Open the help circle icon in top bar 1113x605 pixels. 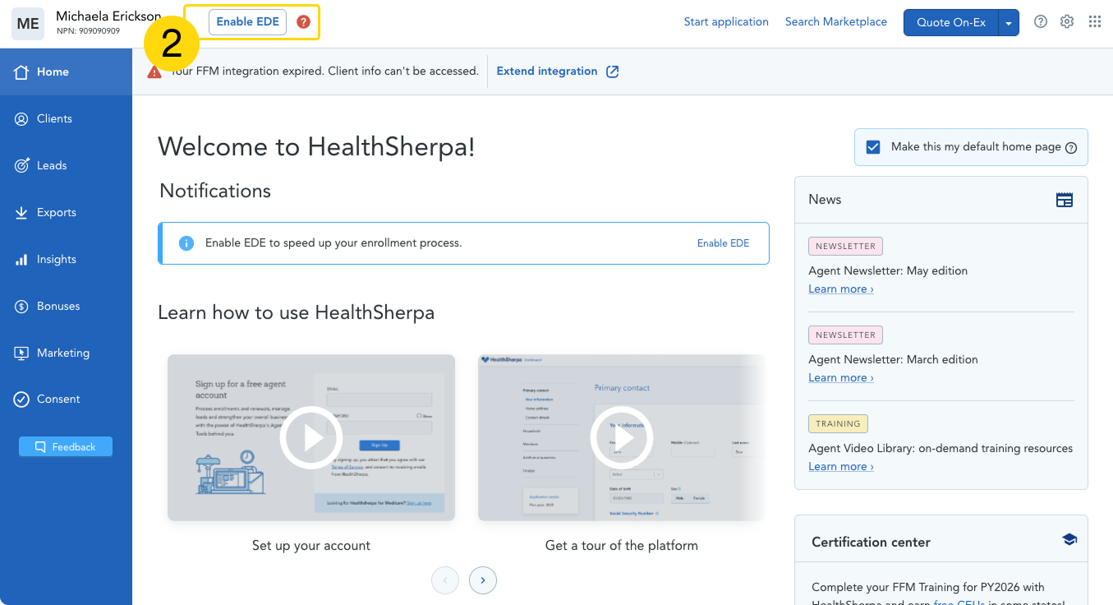coord(1041,22)
